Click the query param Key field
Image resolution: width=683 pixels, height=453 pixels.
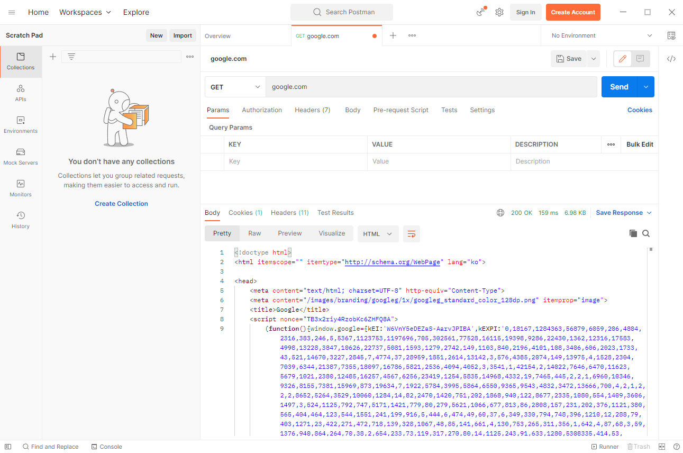coord(296,161)
